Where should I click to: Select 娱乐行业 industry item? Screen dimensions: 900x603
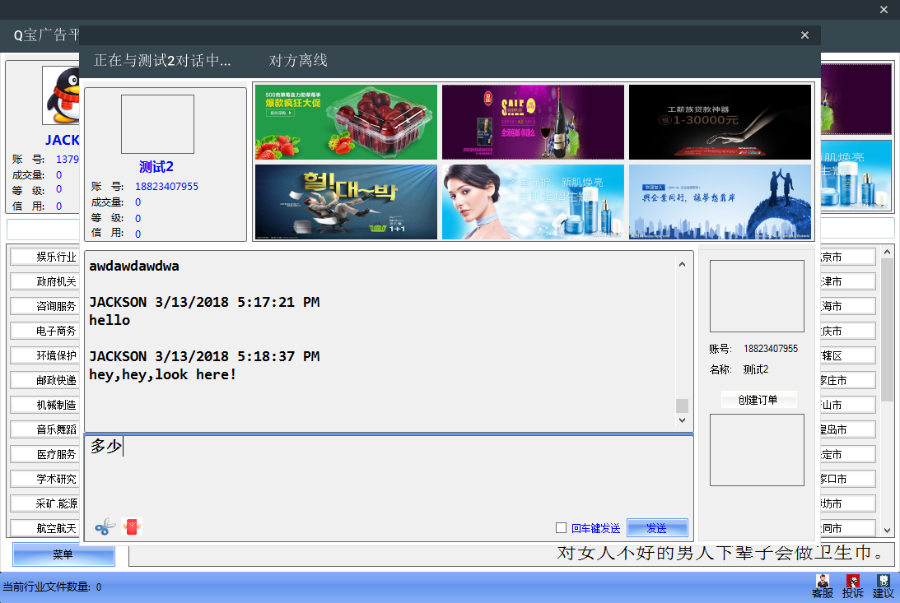46,257
